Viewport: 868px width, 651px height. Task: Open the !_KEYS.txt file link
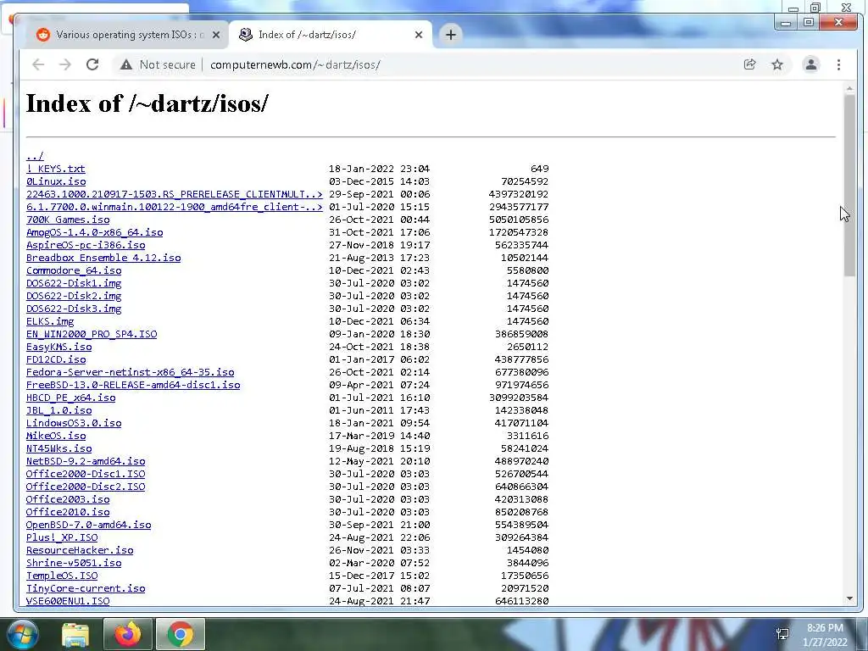pos(55,169)
